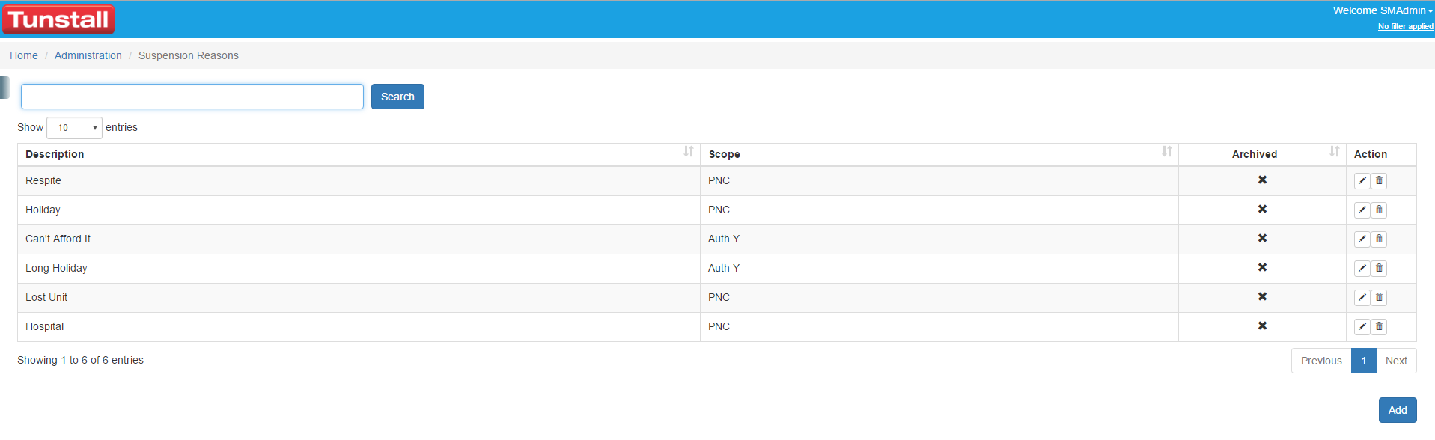Sort table by Scope column
Image resolution: width=1435 pixels, height=440 pixels.
click(939, 153)
